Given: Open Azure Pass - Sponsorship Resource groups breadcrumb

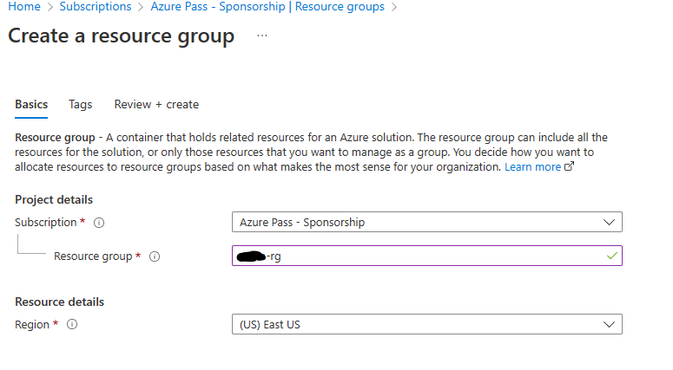Looking at the screenshot, I should 267,7.
